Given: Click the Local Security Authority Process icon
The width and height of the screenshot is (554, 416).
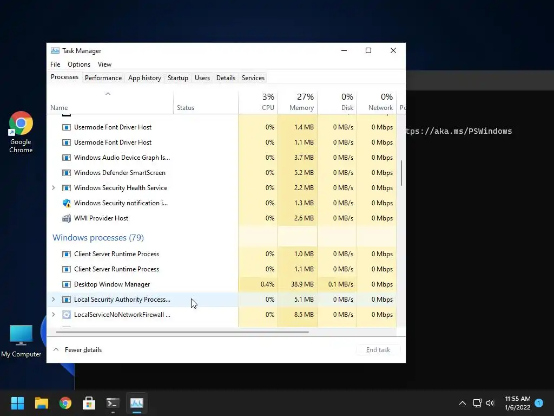Looking at the screenshot, I should 67,300.
